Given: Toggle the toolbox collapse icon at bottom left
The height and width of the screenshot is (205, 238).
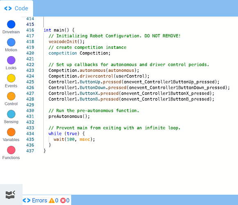Looking at the screenshot, I should coord(10,195).
